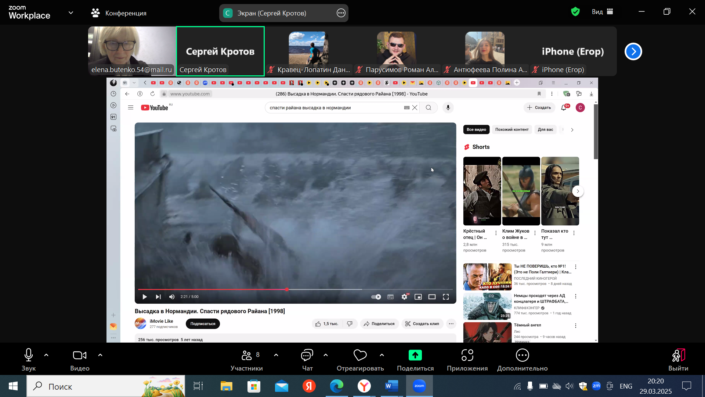Viewport: 705px width, 397px height.
Task: Show more filter chips with right arrow
Action: point(572,130)
